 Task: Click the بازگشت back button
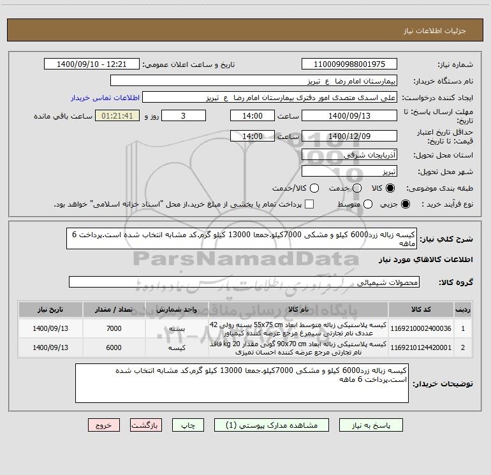tap(146, 425)
